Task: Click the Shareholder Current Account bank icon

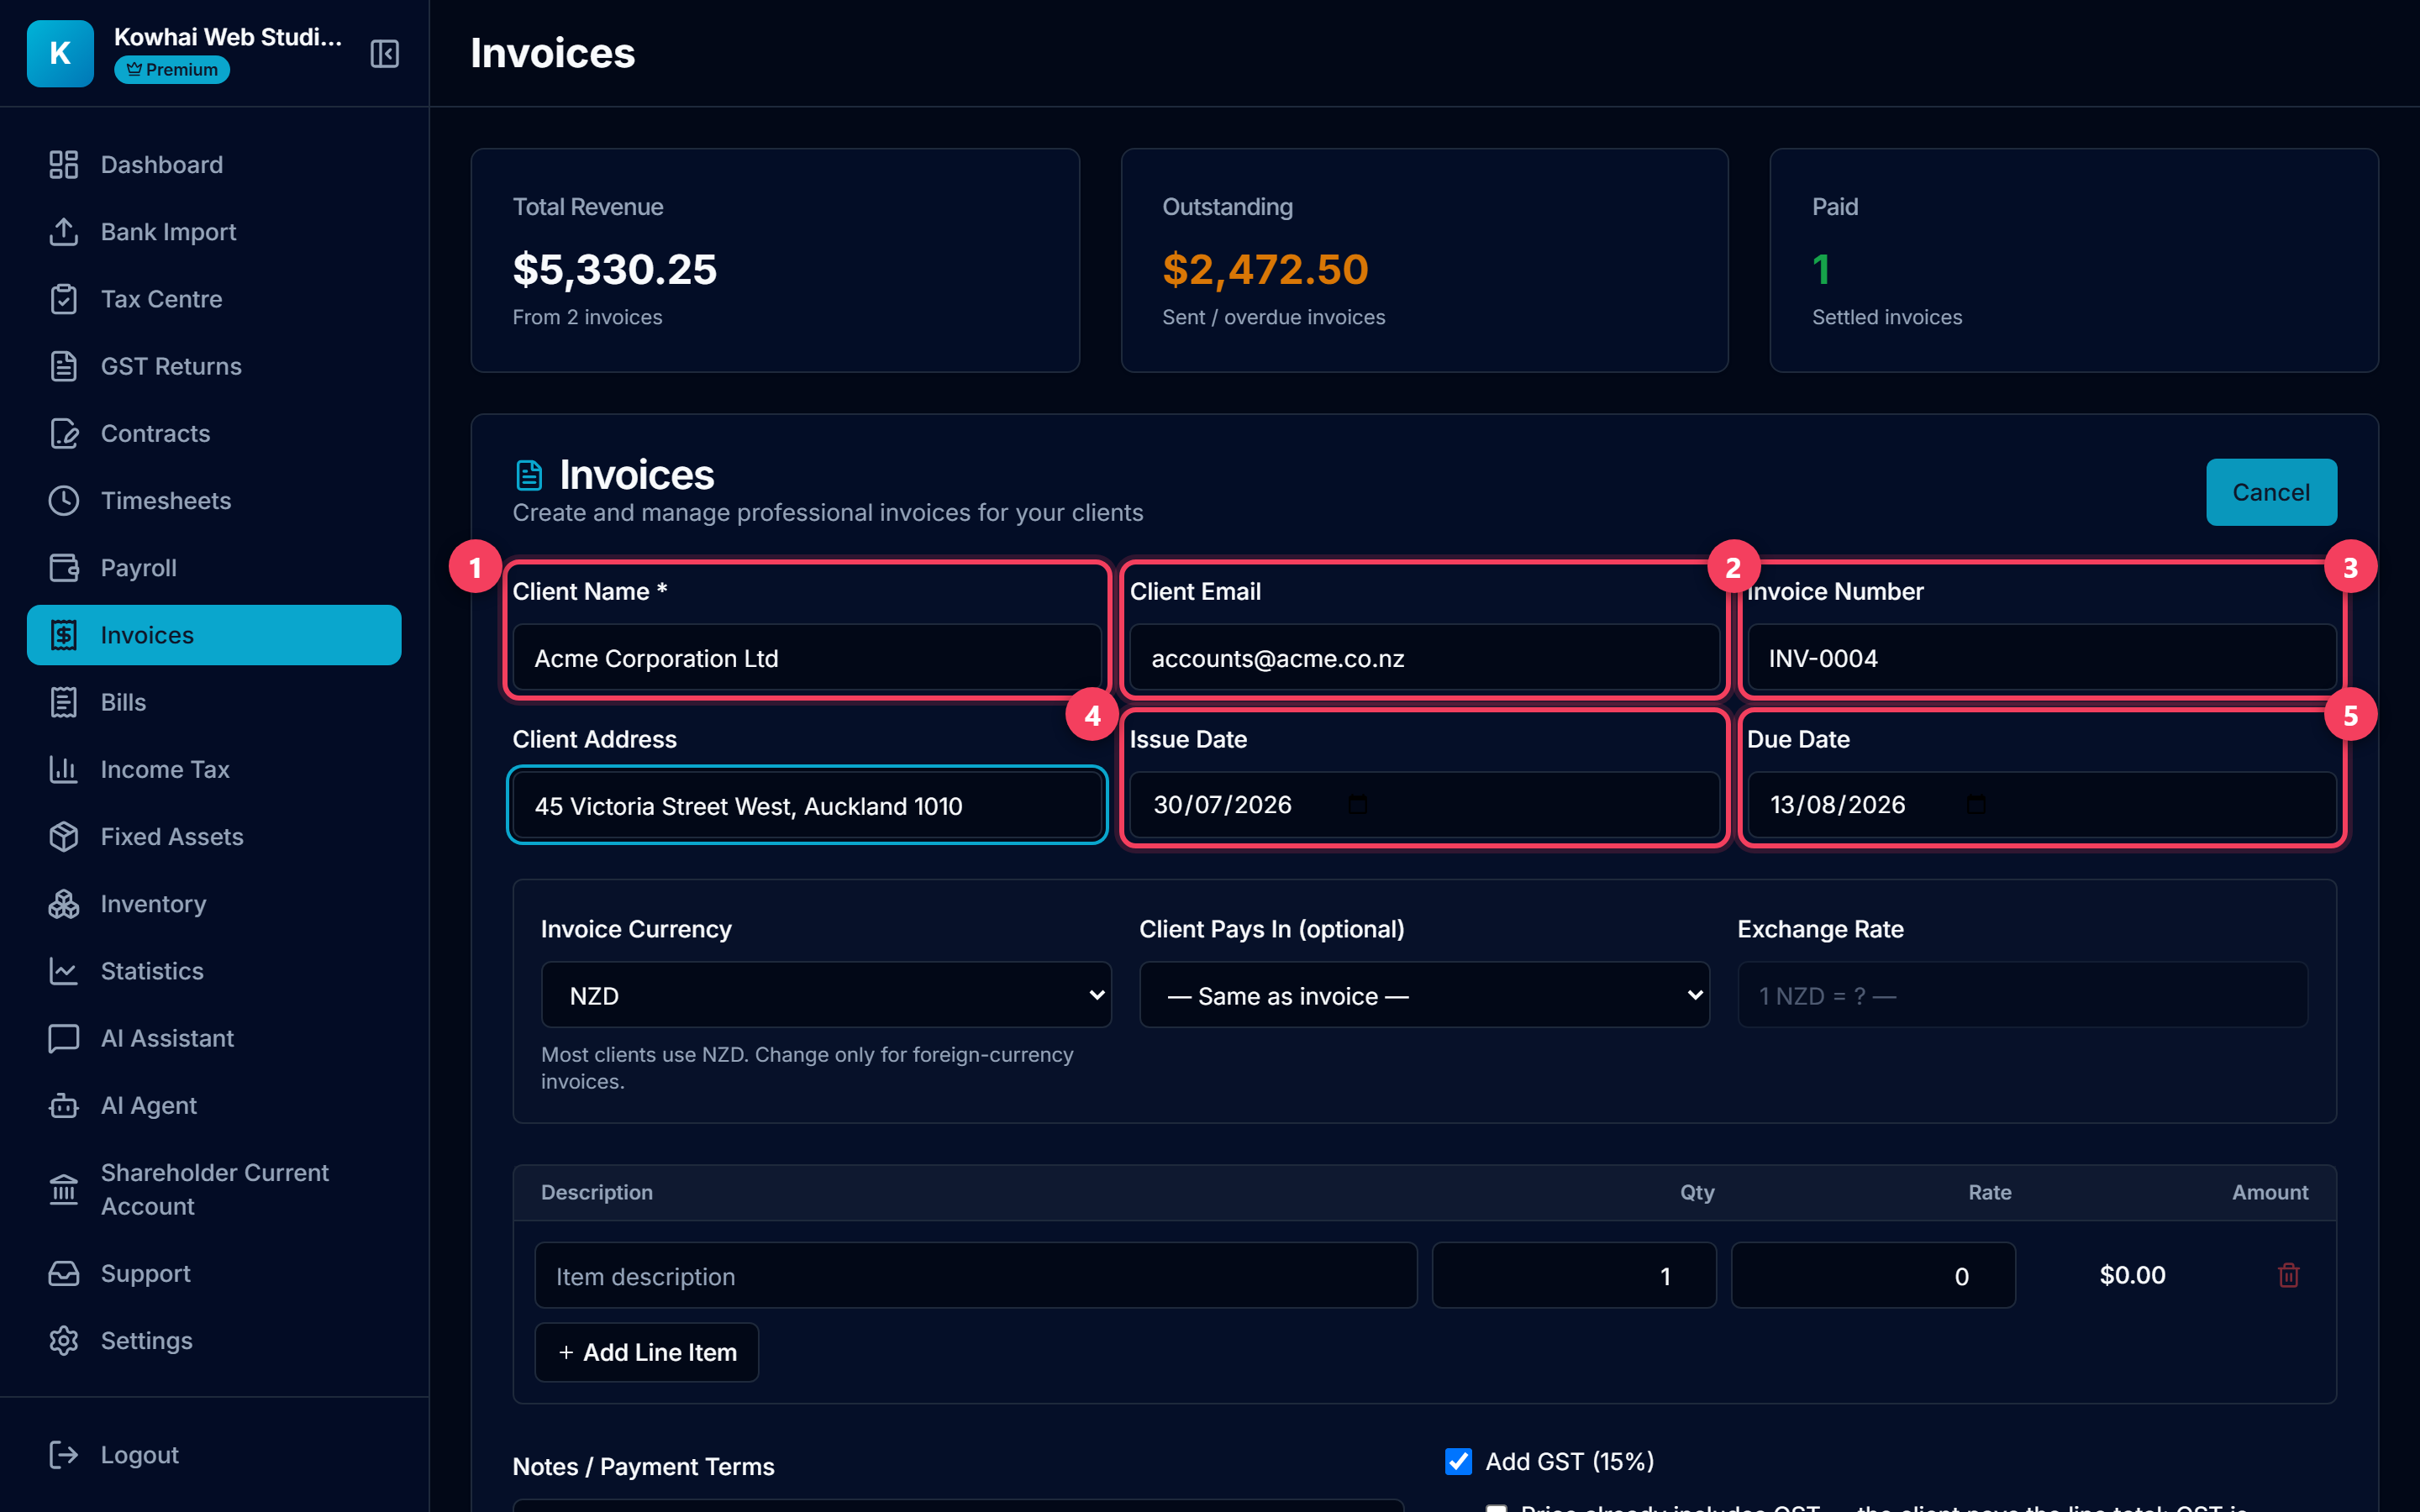Action: pyautogui.click(x=64, y=1190)
